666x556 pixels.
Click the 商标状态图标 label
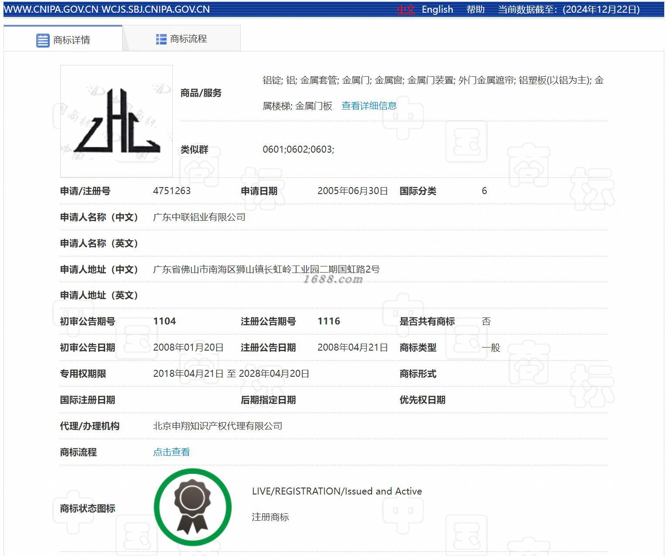click(87, 508)
